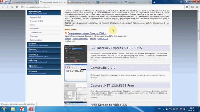Open the Интернет category
The width and height of the screenshot is (200, 112).
tap(44, 50)
